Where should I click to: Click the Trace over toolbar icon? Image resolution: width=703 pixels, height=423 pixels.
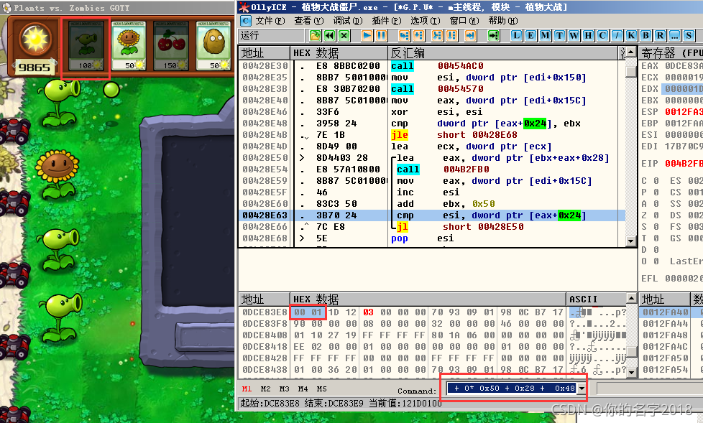(451, 35)
